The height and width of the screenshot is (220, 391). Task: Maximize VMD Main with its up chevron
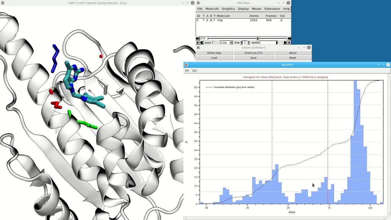(x=283, y=3)
